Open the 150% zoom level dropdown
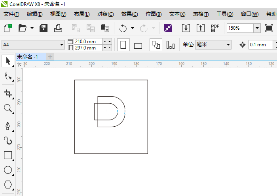Viewport: 277px width, 196px height. coord(257,28)
